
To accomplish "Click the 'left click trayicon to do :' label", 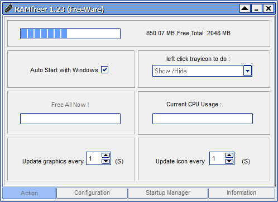I will [x=198, y=59].
